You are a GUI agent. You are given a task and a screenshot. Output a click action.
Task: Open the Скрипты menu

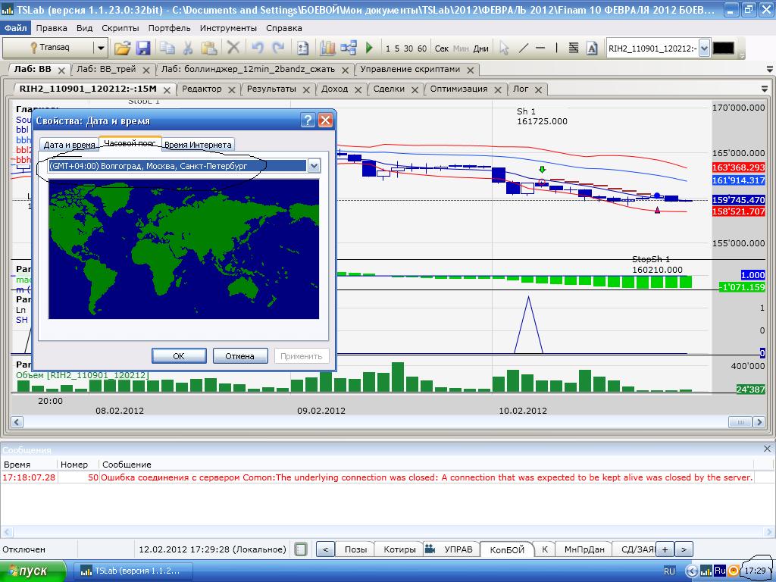pyautogui.click(x=120, y=28)
